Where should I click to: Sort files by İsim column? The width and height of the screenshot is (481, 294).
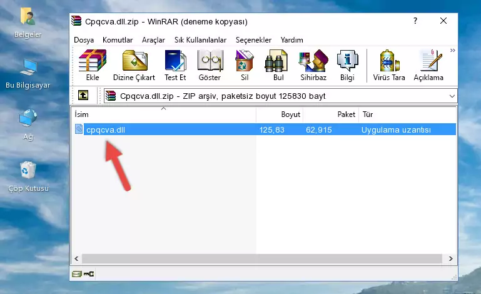tap(164, 114)
